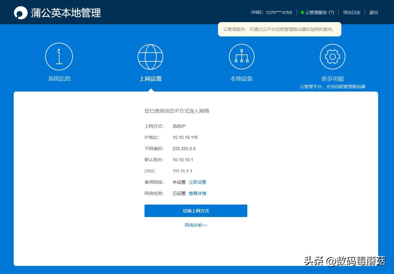
Task: Select the IP地址 value 10.10.10.116
Action: pos(185,137)
